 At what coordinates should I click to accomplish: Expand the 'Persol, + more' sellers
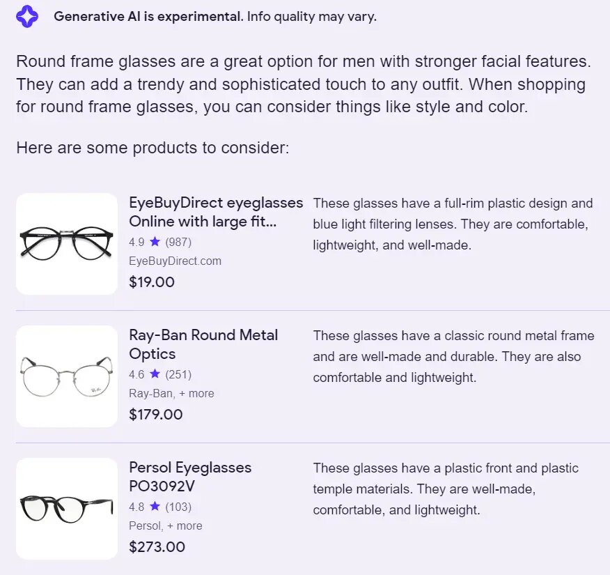click(x=166, y=526)
